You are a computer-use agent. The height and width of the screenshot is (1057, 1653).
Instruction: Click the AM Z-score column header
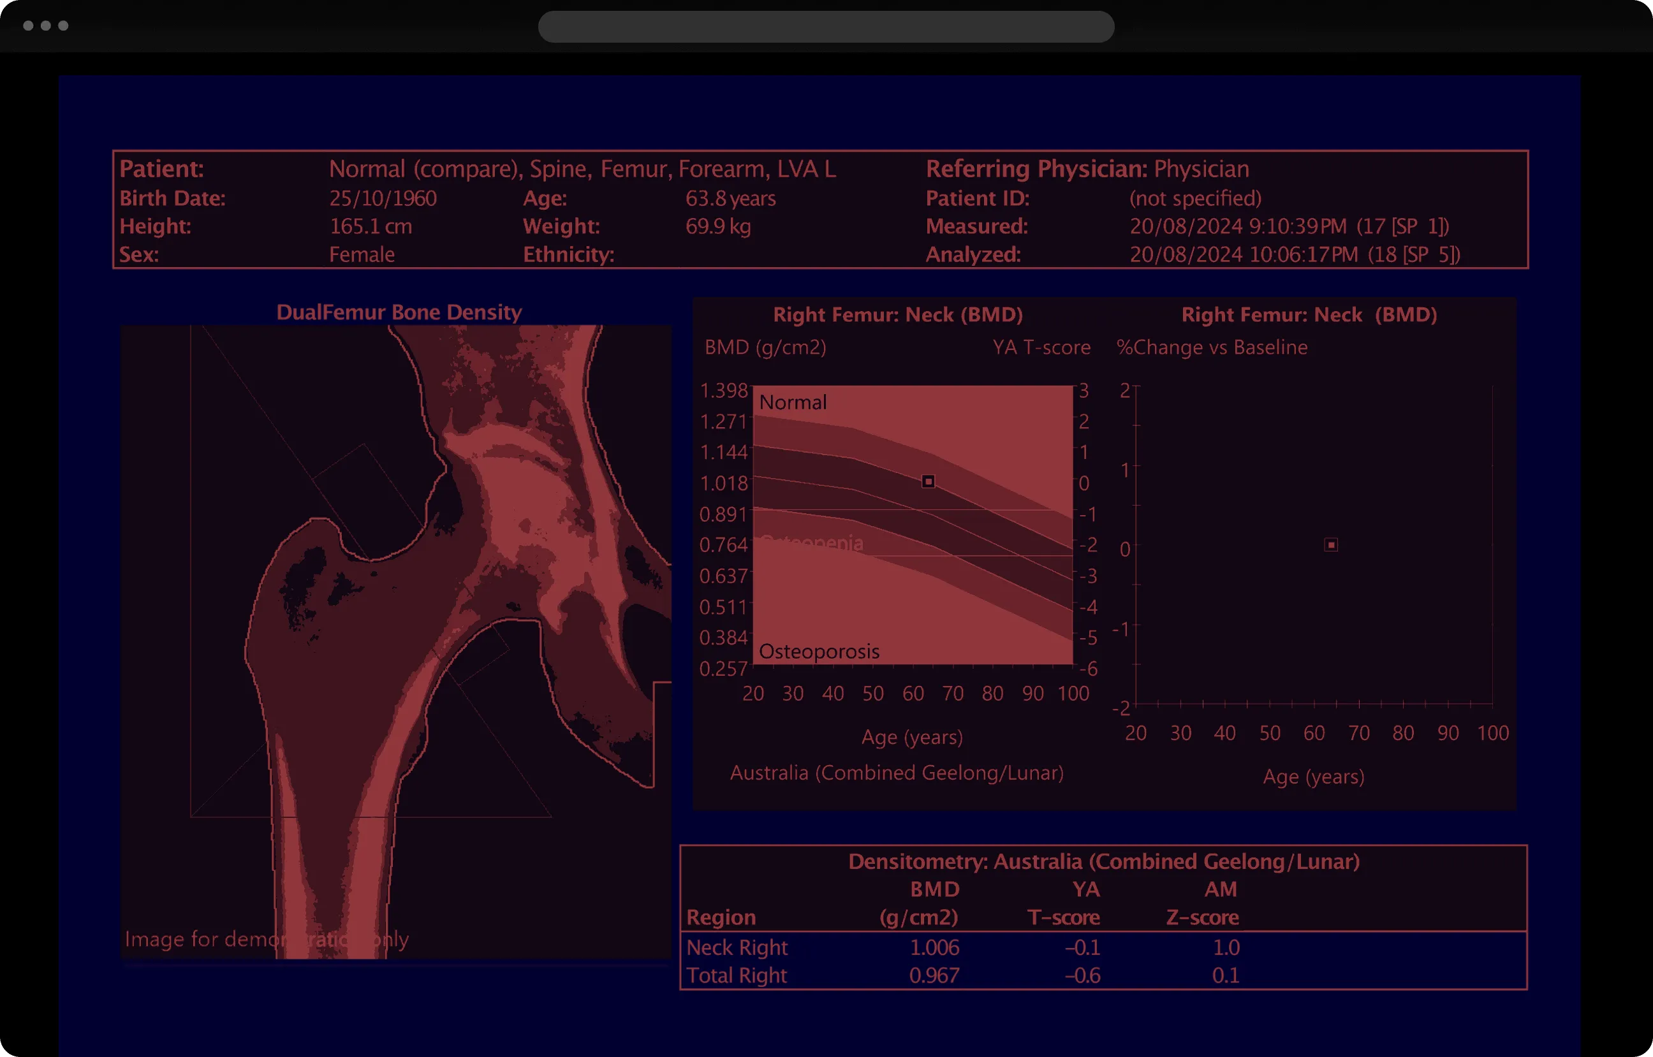coord(1203,903)
